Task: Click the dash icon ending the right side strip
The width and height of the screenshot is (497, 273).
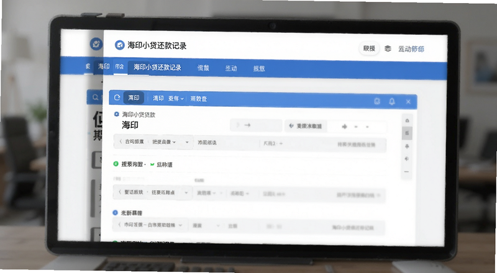Action: 407,172
